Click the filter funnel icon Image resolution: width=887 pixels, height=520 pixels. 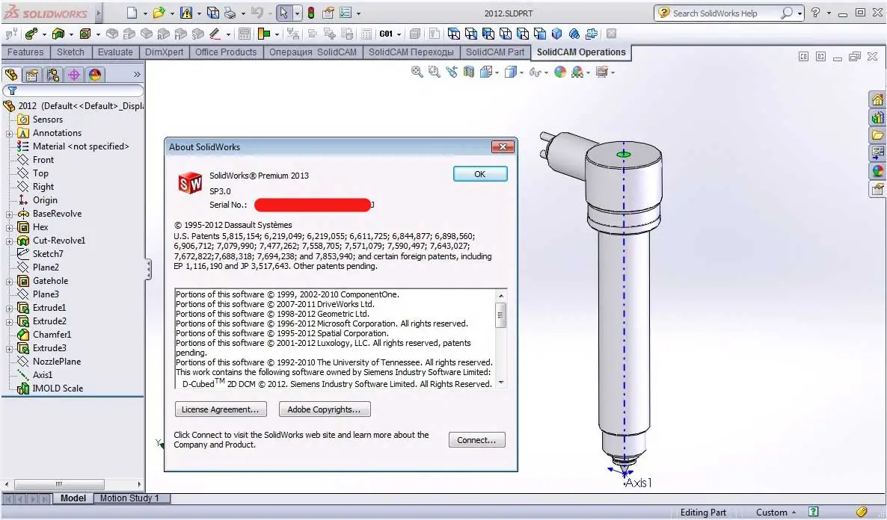(x=13, y=90)
